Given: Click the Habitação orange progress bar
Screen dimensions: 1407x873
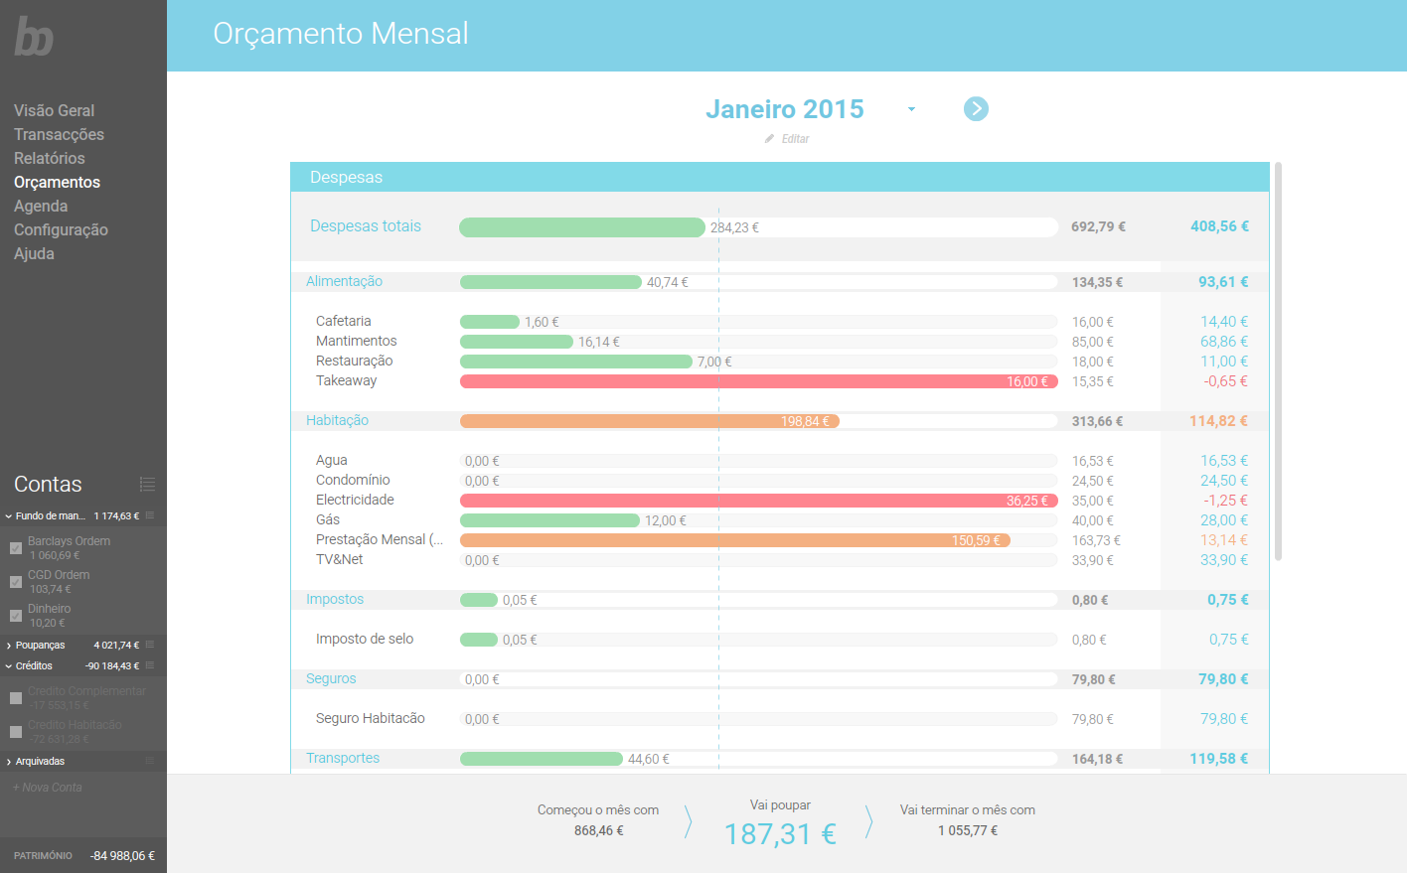Looking at the screenshot, I should pyautogui.click(x=650, y=421).
